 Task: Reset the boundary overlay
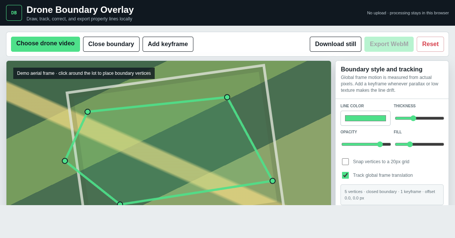click(x=430, y=44)
